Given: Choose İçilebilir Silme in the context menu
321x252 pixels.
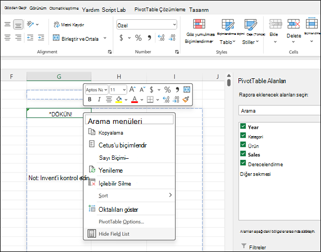Looking at the screenshot, I should point(129,183).
